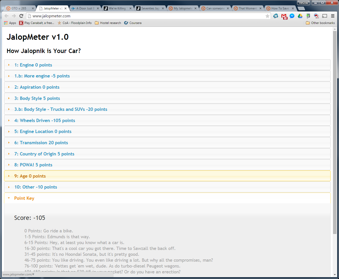Expand section 9: Age 0 points
339x279 pixels.
167,176
